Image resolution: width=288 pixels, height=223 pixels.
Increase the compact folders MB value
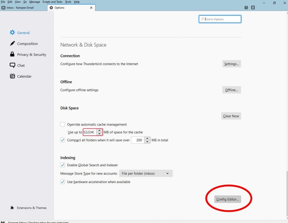147,139
